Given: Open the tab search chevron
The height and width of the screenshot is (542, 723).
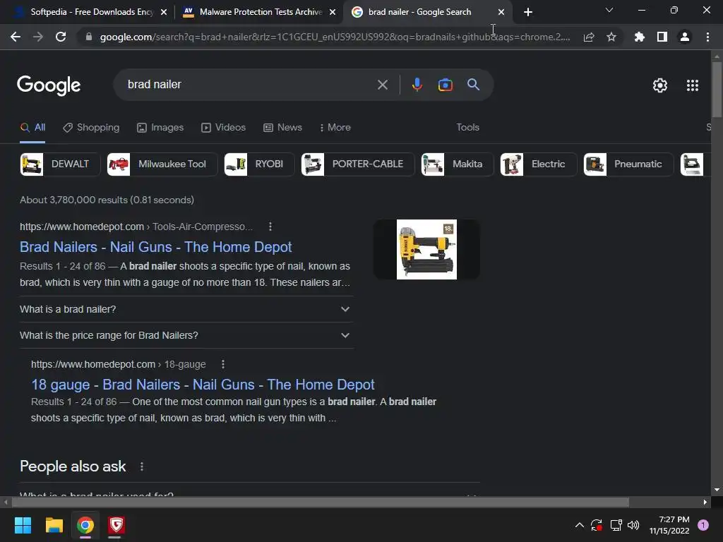Looking at the screenshot, I should [x=609, y=10].
